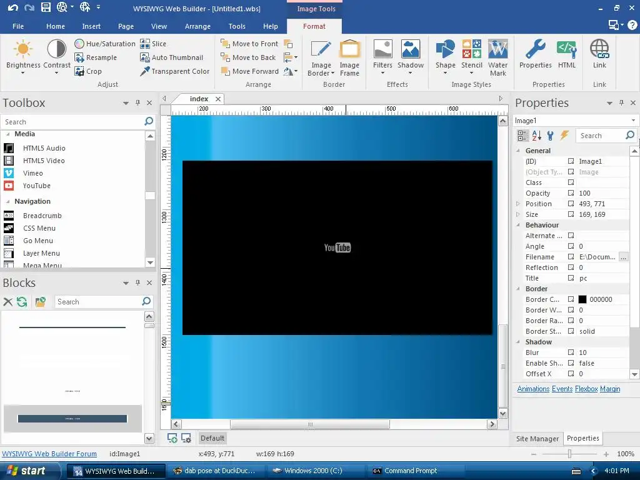
Task: Toggle the checkbox beside Blur property
Action: pyautogui.click(x=571, y=352)
